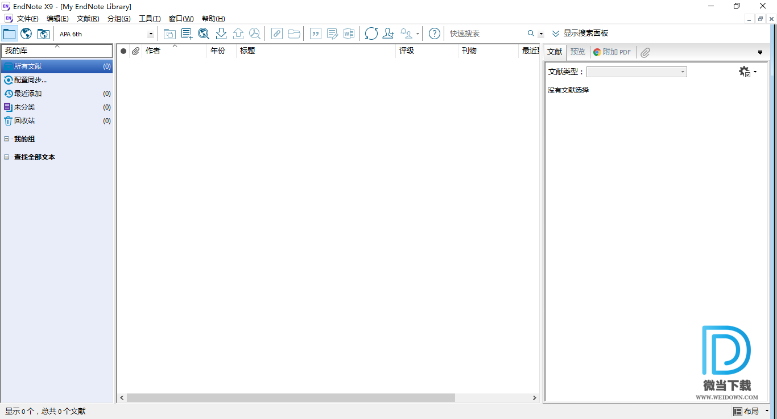Restore the inner My EndNote Library window

[x=761, y=19]
